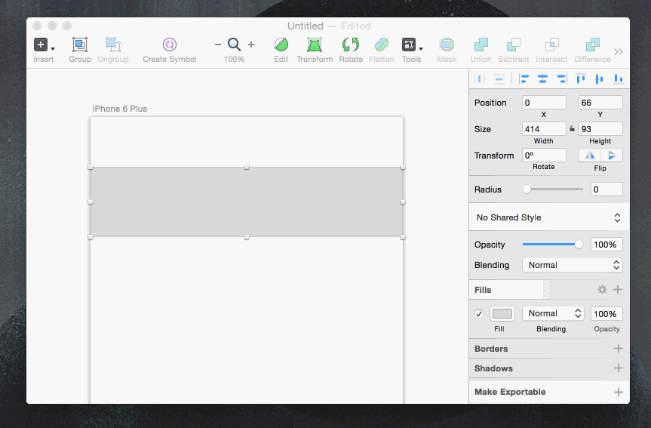Open the fill Blending Normal dropdown
The height and width of the screenshot is (428, 651).
553,313
